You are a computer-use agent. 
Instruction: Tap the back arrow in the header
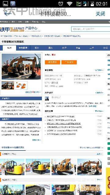pos(8,13)
